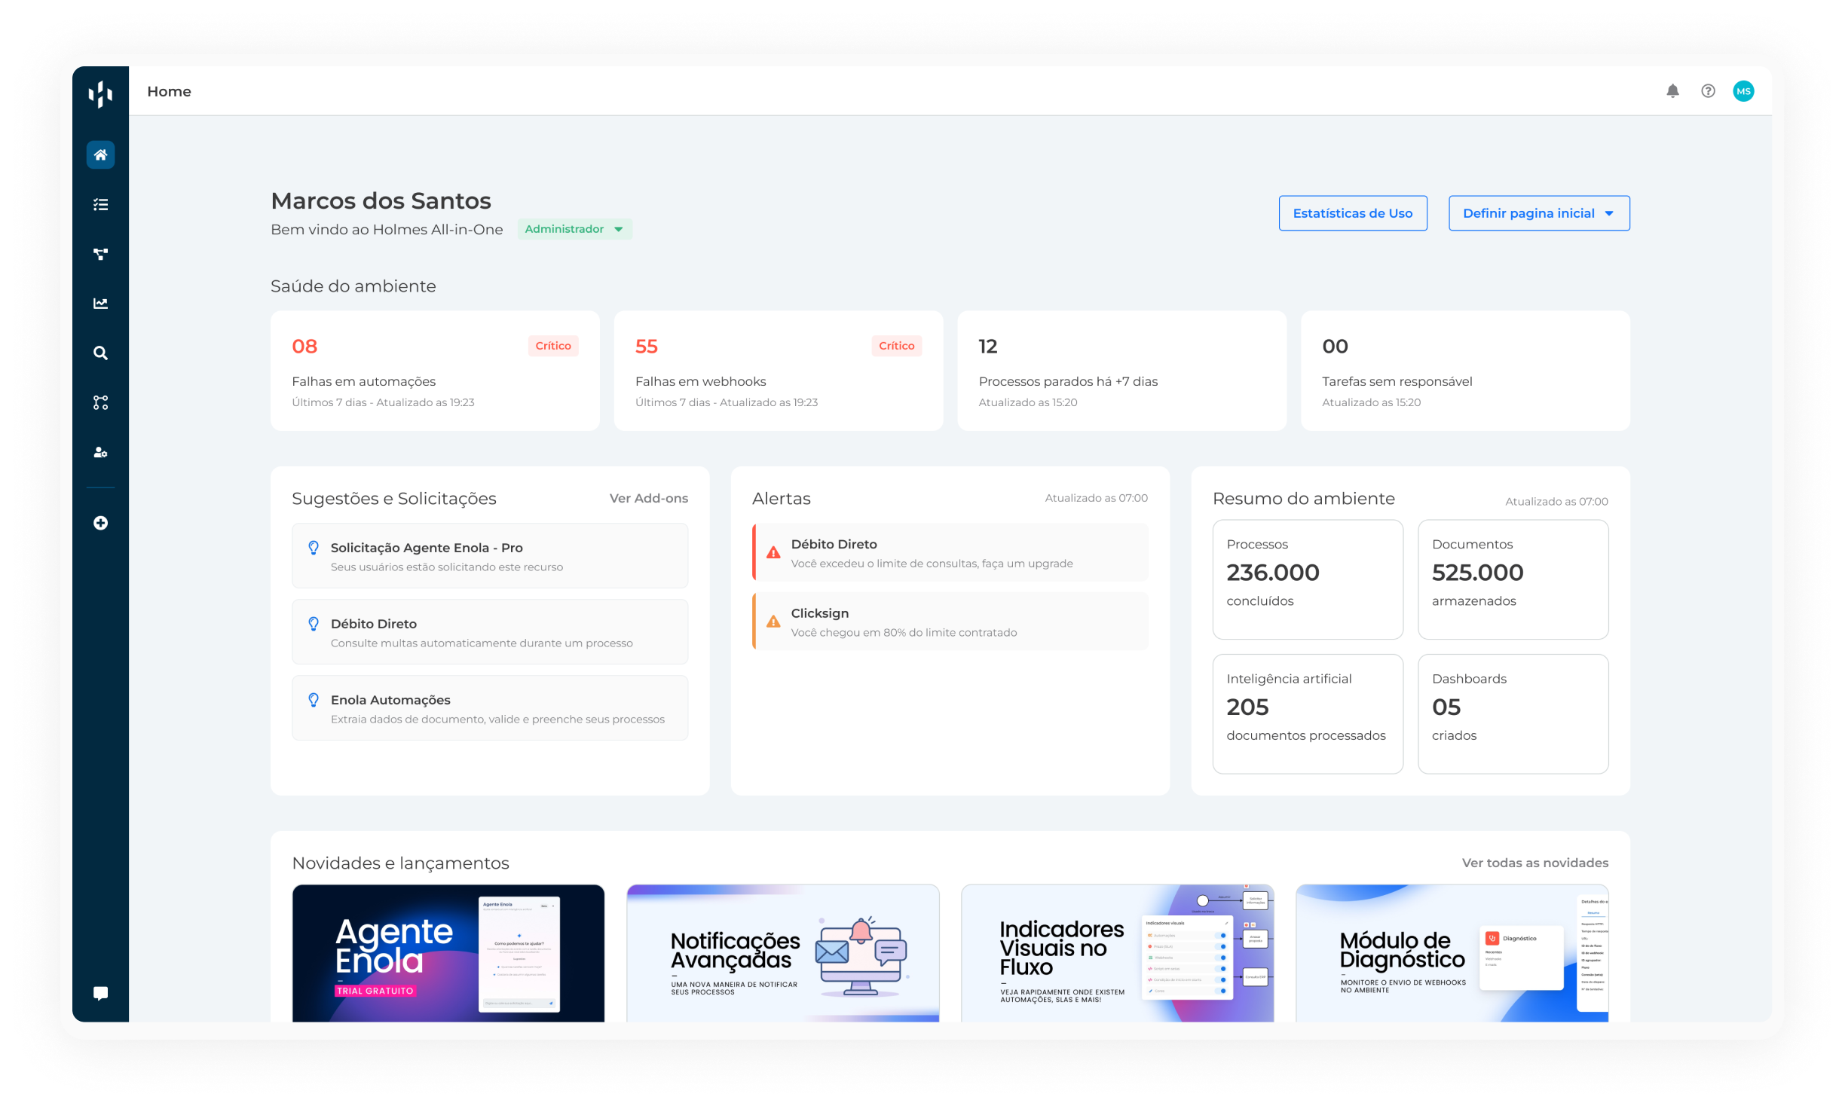Click the search magnifier sidebar icon
Image resolution: width=1845 pixels, height=1106 pixels.
[x=100, y=353]
